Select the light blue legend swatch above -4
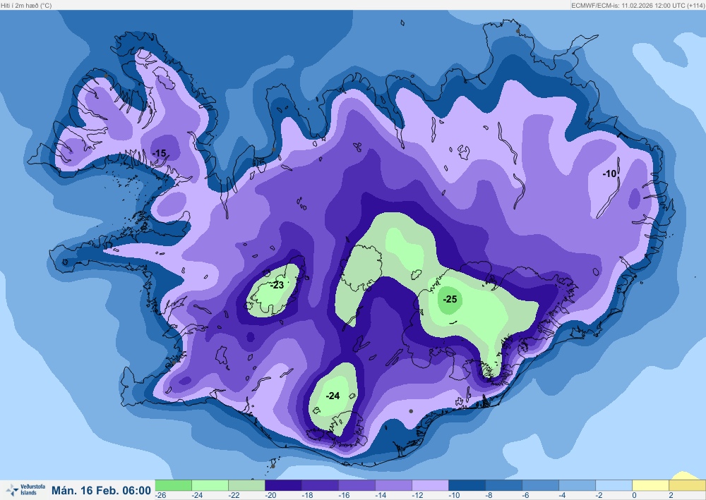The height and width of the screenshot is (500, 706). pos(578,485)
